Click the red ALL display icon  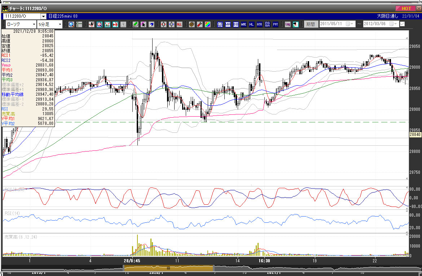tap(180, 24)
